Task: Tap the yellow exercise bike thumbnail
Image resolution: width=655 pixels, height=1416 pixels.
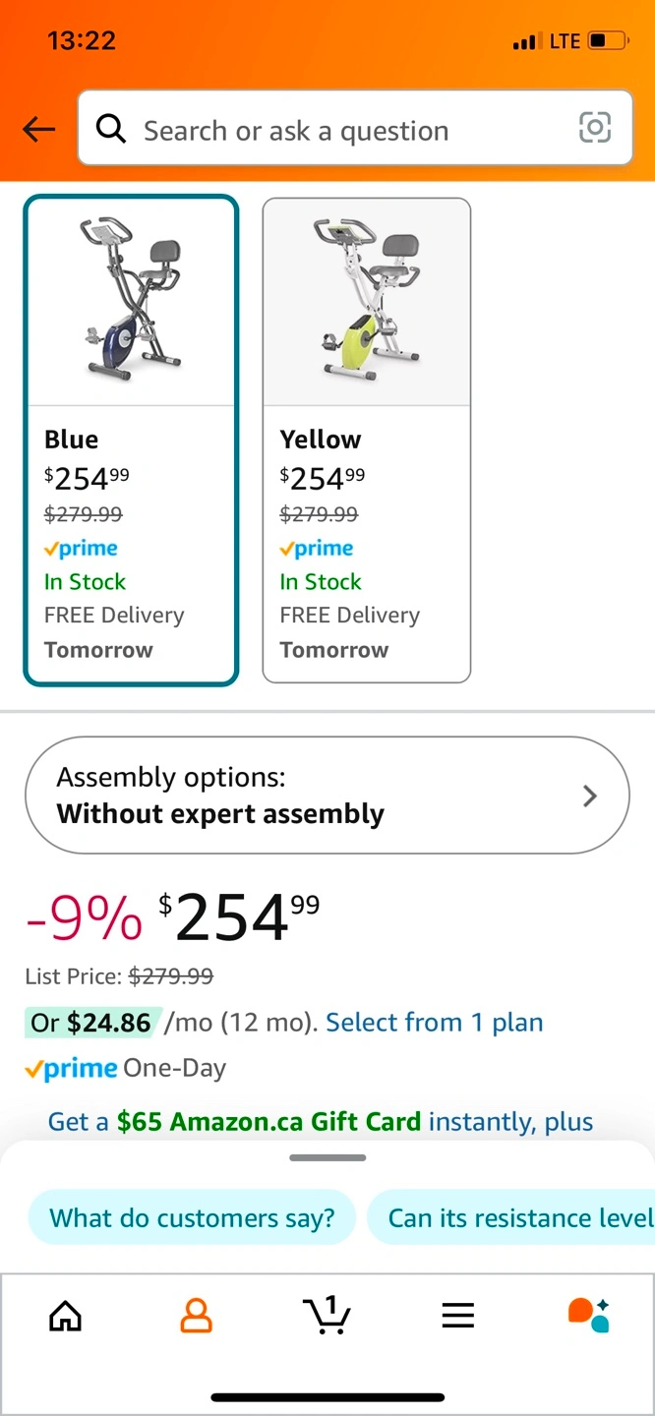Action: pyautogui.click(x=366, y=301)
